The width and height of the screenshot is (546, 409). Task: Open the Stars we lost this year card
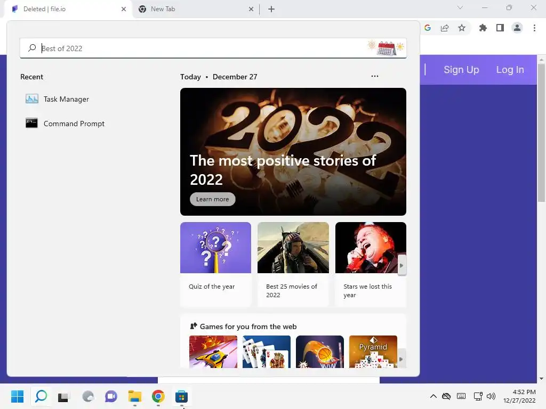pos(371,264)
